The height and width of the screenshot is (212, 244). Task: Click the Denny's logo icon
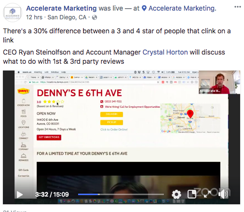[x=24, y=91]
